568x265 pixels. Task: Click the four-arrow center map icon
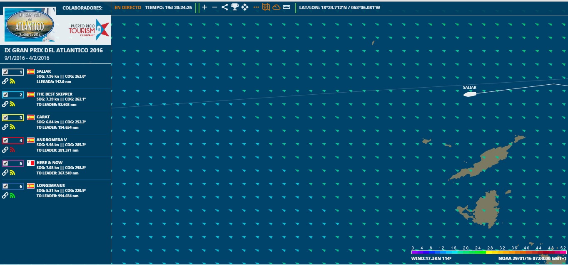pos(245,7)
